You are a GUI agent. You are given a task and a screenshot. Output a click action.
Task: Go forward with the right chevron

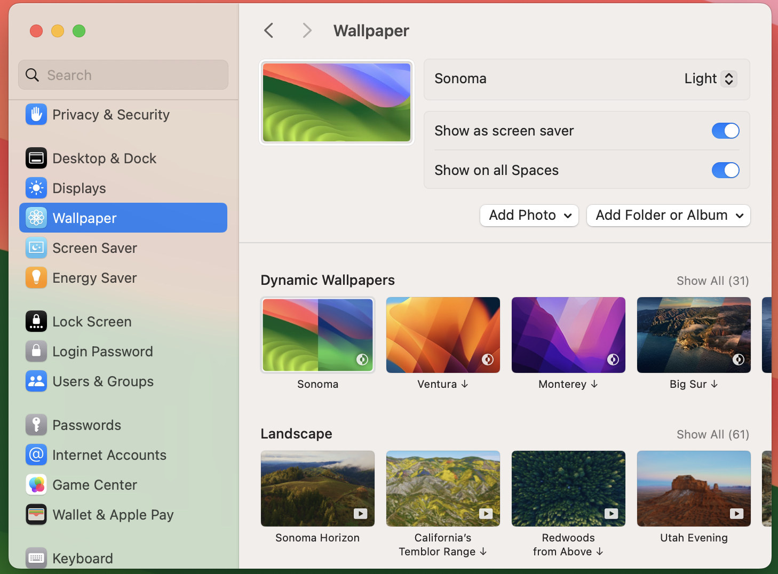tap(307, 30)
